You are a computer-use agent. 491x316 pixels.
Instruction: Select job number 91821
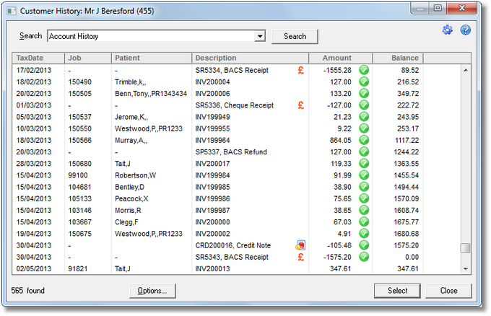[x=78, y=269]
